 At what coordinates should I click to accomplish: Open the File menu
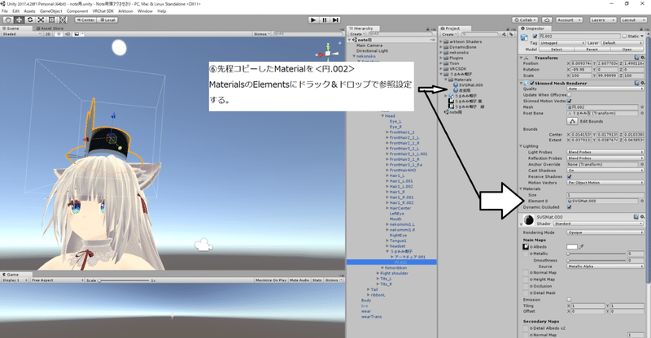(x=5, y=11)
